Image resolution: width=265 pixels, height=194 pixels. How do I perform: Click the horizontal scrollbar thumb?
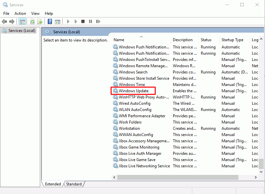[x=178, y=177]
